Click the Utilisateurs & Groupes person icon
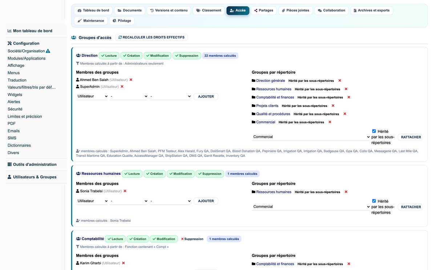 pyautogui.click(x=10, y=177)
